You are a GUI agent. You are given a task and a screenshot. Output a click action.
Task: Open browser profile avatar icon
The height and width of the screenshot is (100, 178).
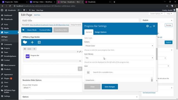172,6
